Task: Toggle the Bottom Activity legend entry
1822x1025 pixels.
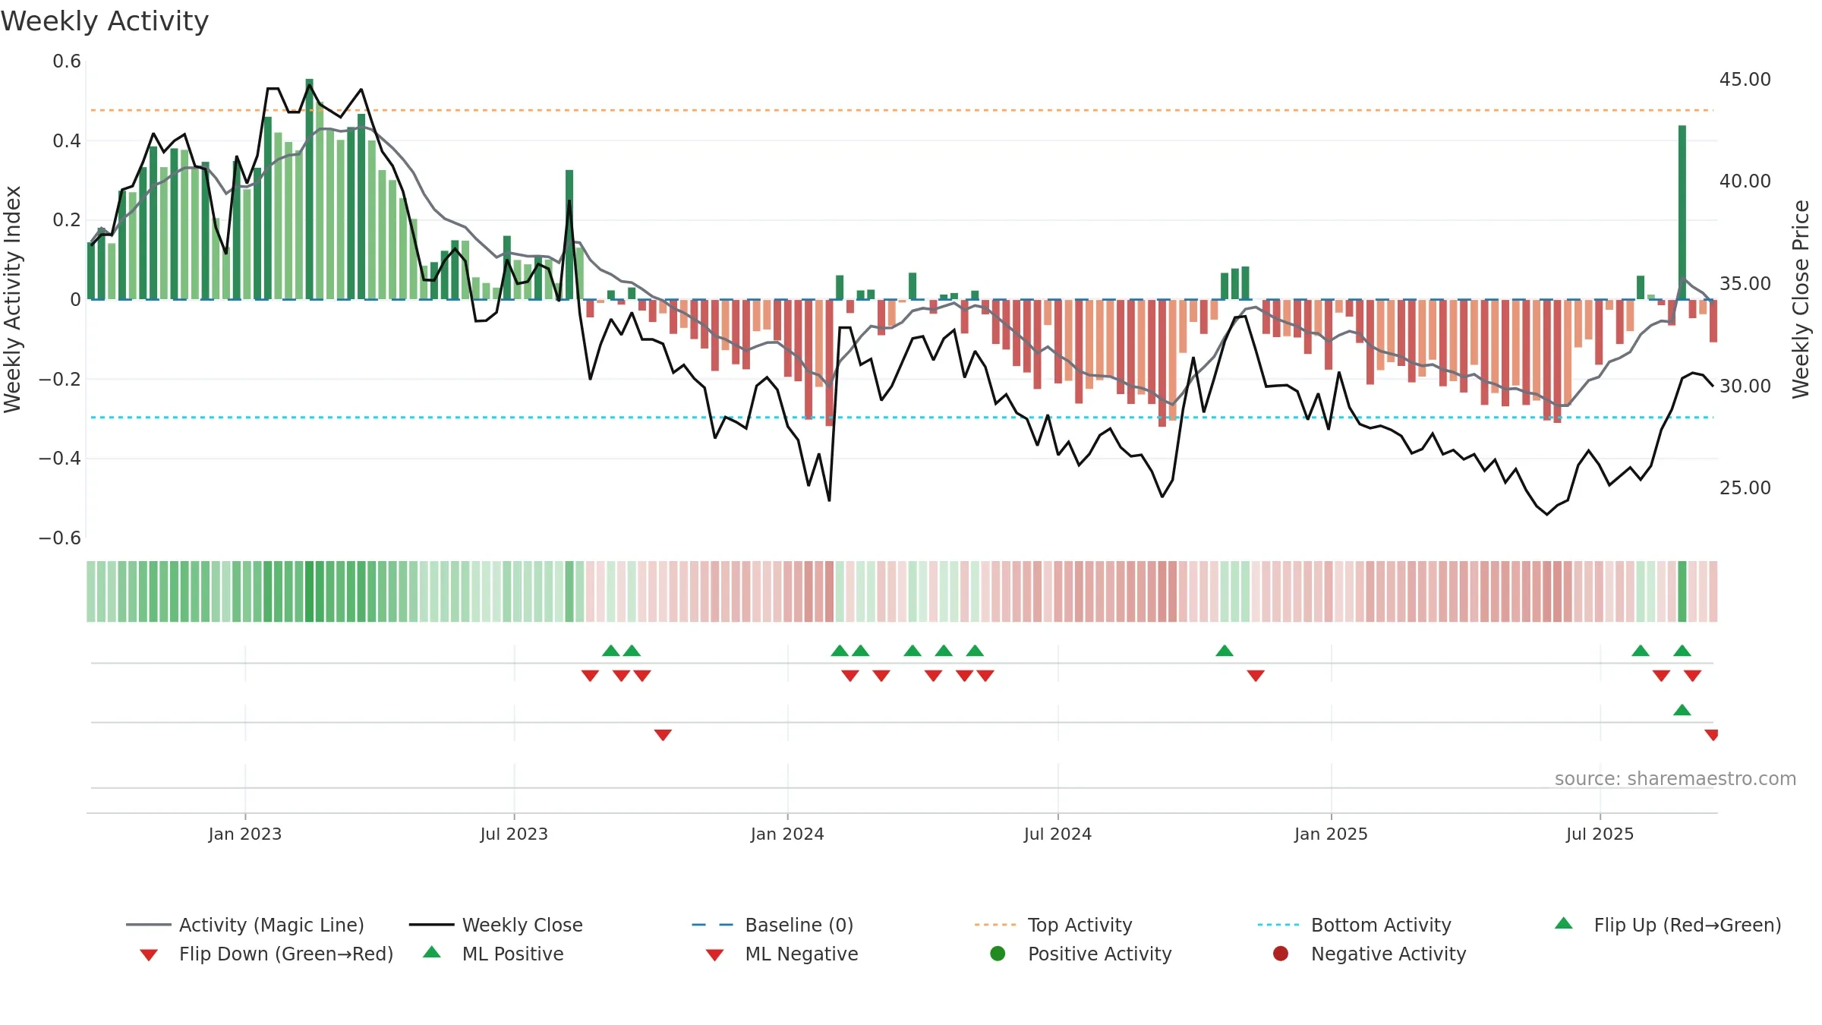Action: [1354, 925]
